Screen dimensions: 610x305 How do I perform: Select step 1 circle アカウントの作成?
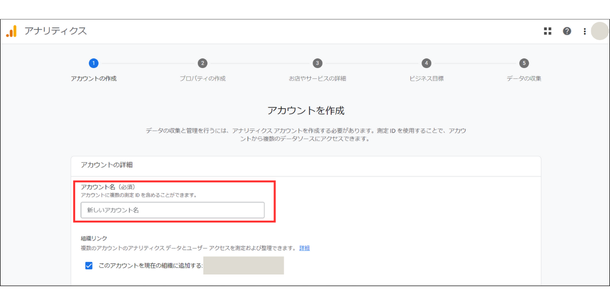click(94, 63)
